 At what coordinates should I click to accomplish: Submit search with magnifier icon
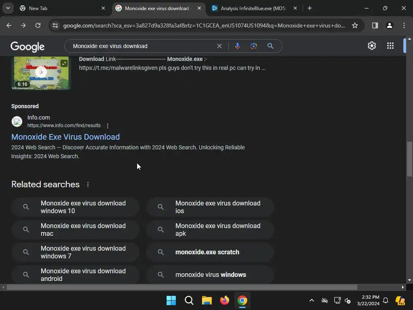coord(270,46)
